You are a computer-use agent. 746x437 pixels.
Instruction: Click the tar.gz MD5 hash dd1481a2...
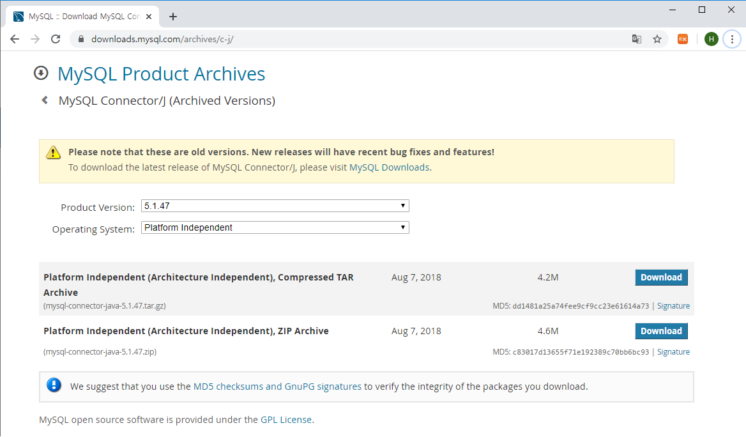[581, 306]
